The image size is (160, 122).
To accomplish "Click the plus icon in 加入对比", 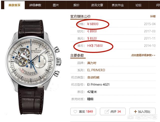I will click(135, 112).
